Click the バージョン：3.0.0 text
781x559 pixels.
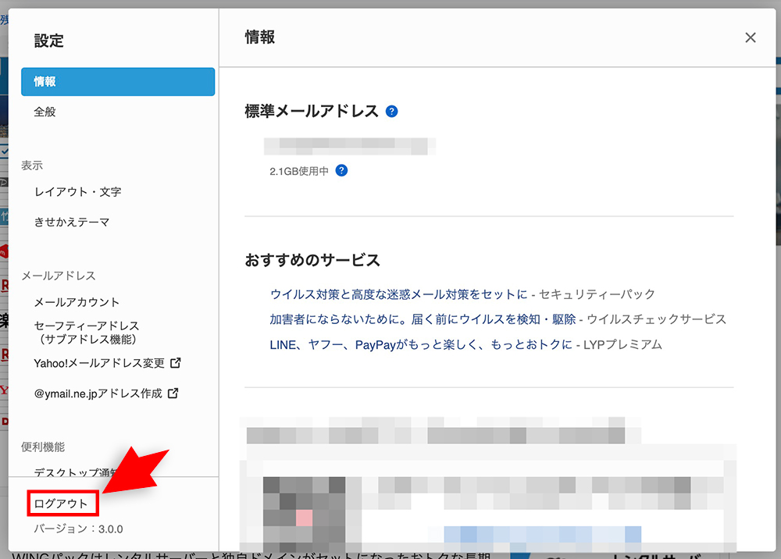78,529
